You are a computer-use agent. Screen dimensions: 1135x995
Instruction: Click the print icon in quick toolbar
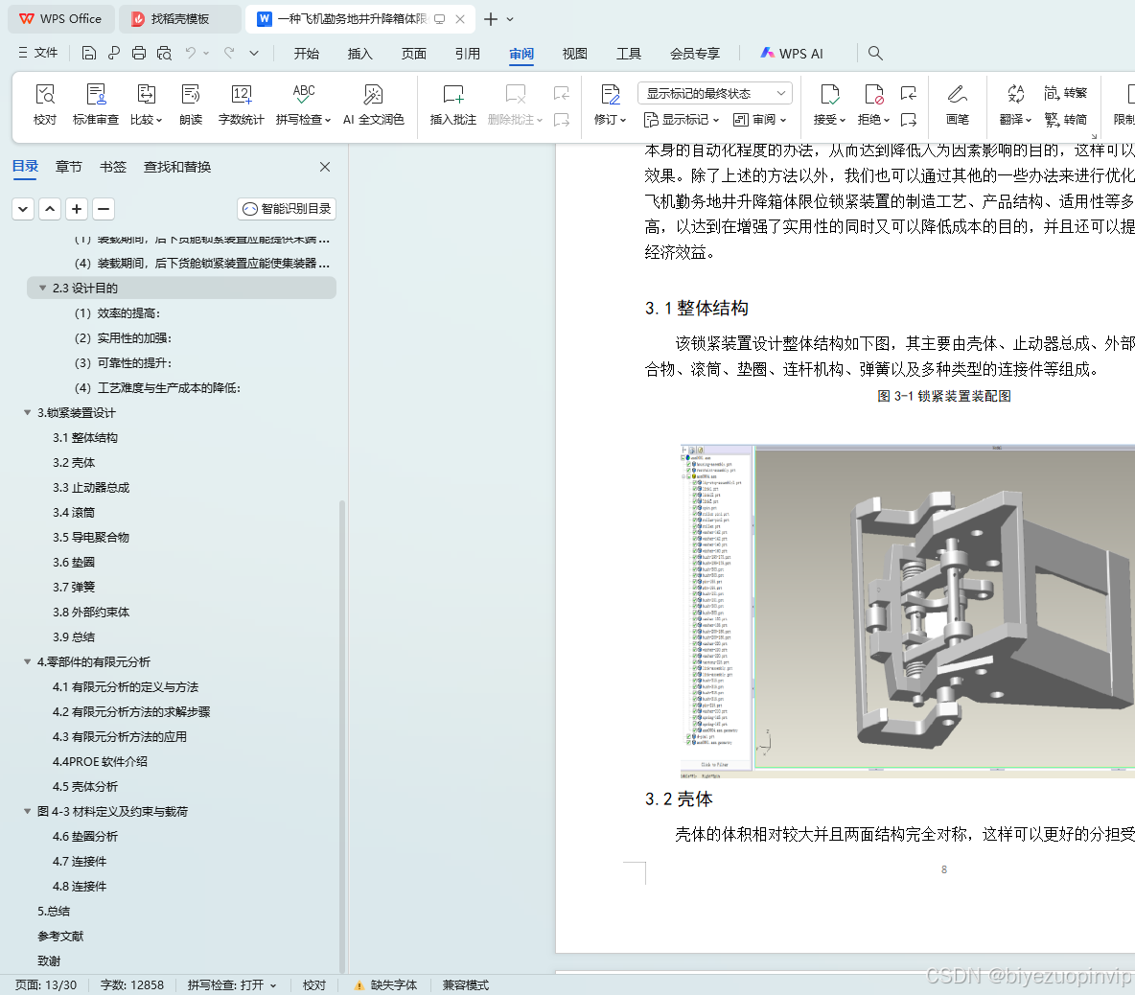pyautogui.click(x=139, y=53)
